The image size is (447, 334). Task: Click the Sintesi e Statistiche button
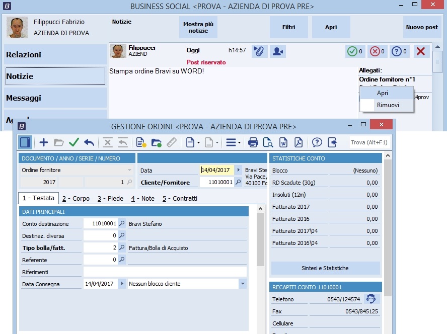[325, 268]
